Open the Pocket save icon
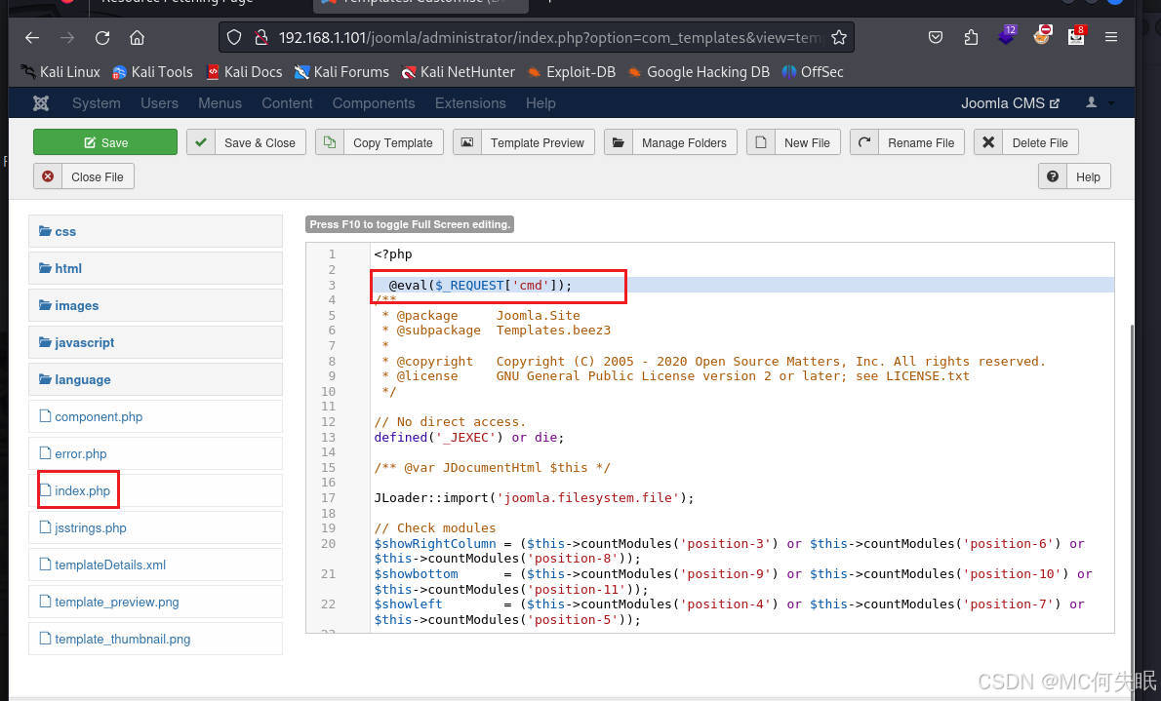This screenshot has height=701, width=1161. point(936,37)
